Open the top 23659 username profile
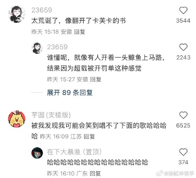Screen dimensions: 196x178 42,10
